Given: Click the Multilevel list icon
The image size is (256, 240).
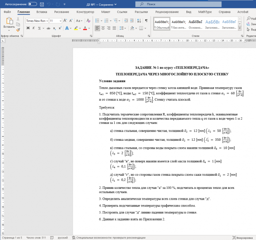Looking at the screenshot, I should pos(116,21).
